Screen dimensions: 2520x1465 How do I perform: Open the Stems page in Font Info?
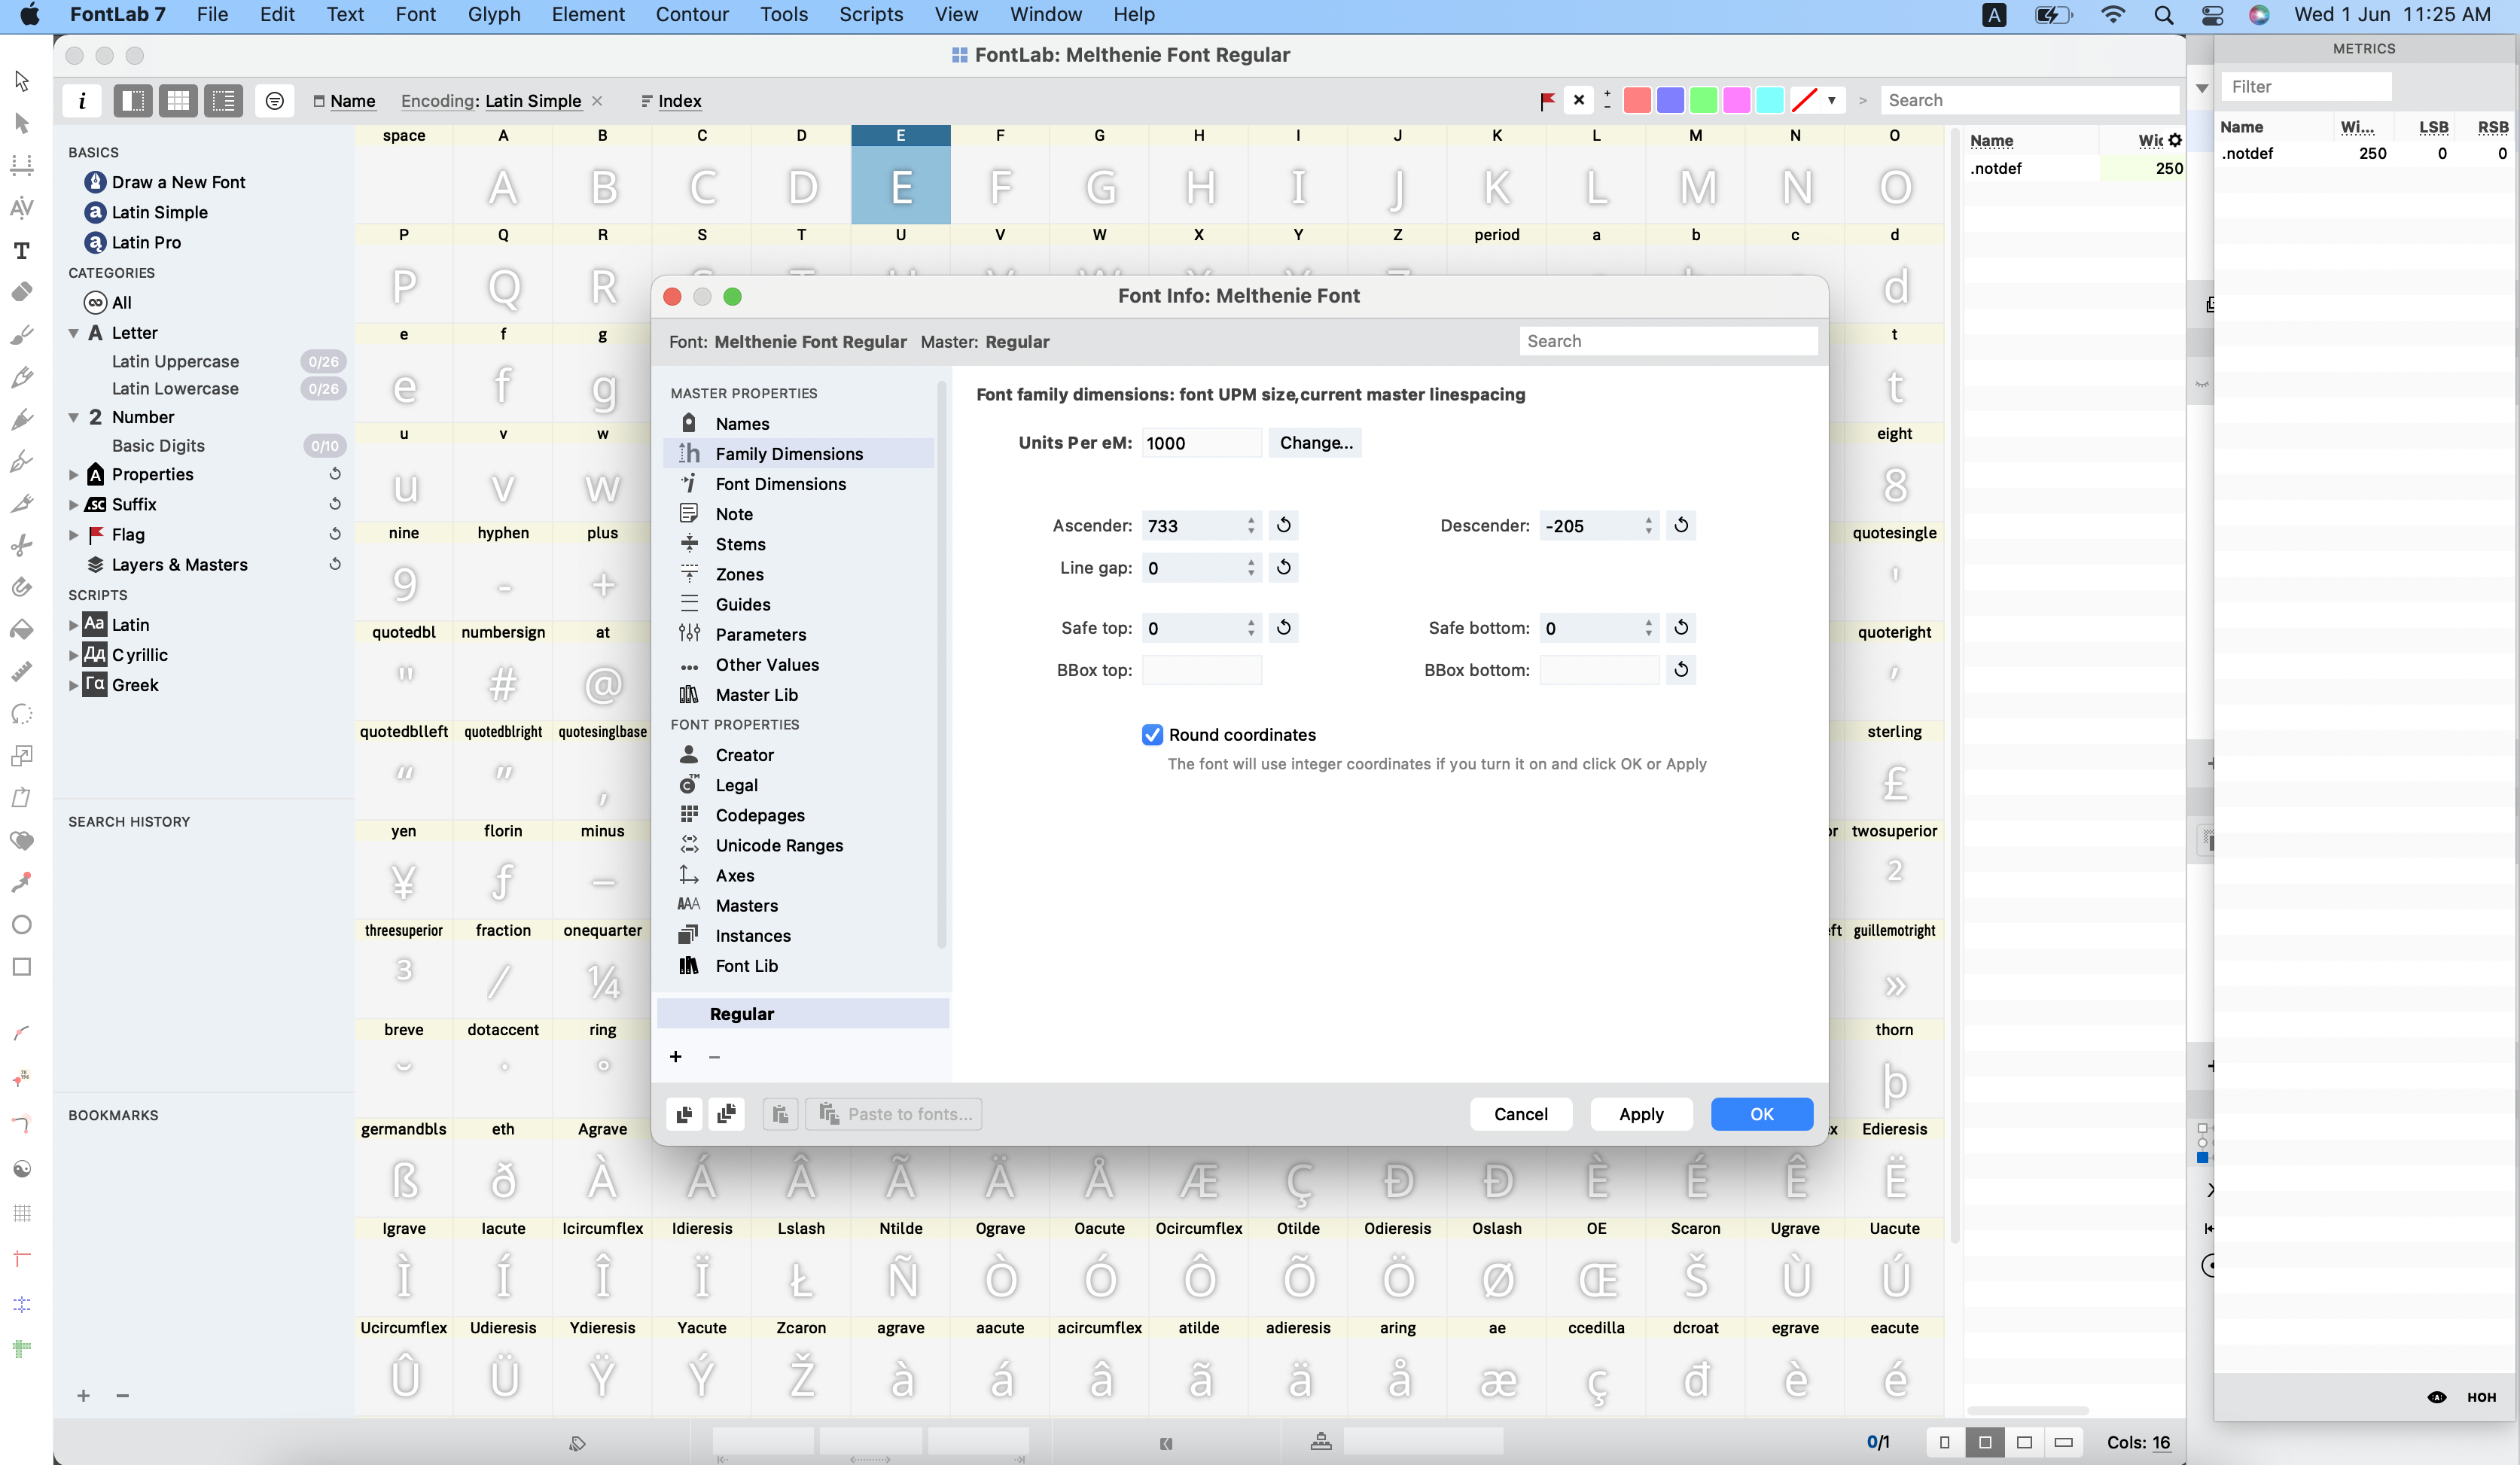point(740,544)
